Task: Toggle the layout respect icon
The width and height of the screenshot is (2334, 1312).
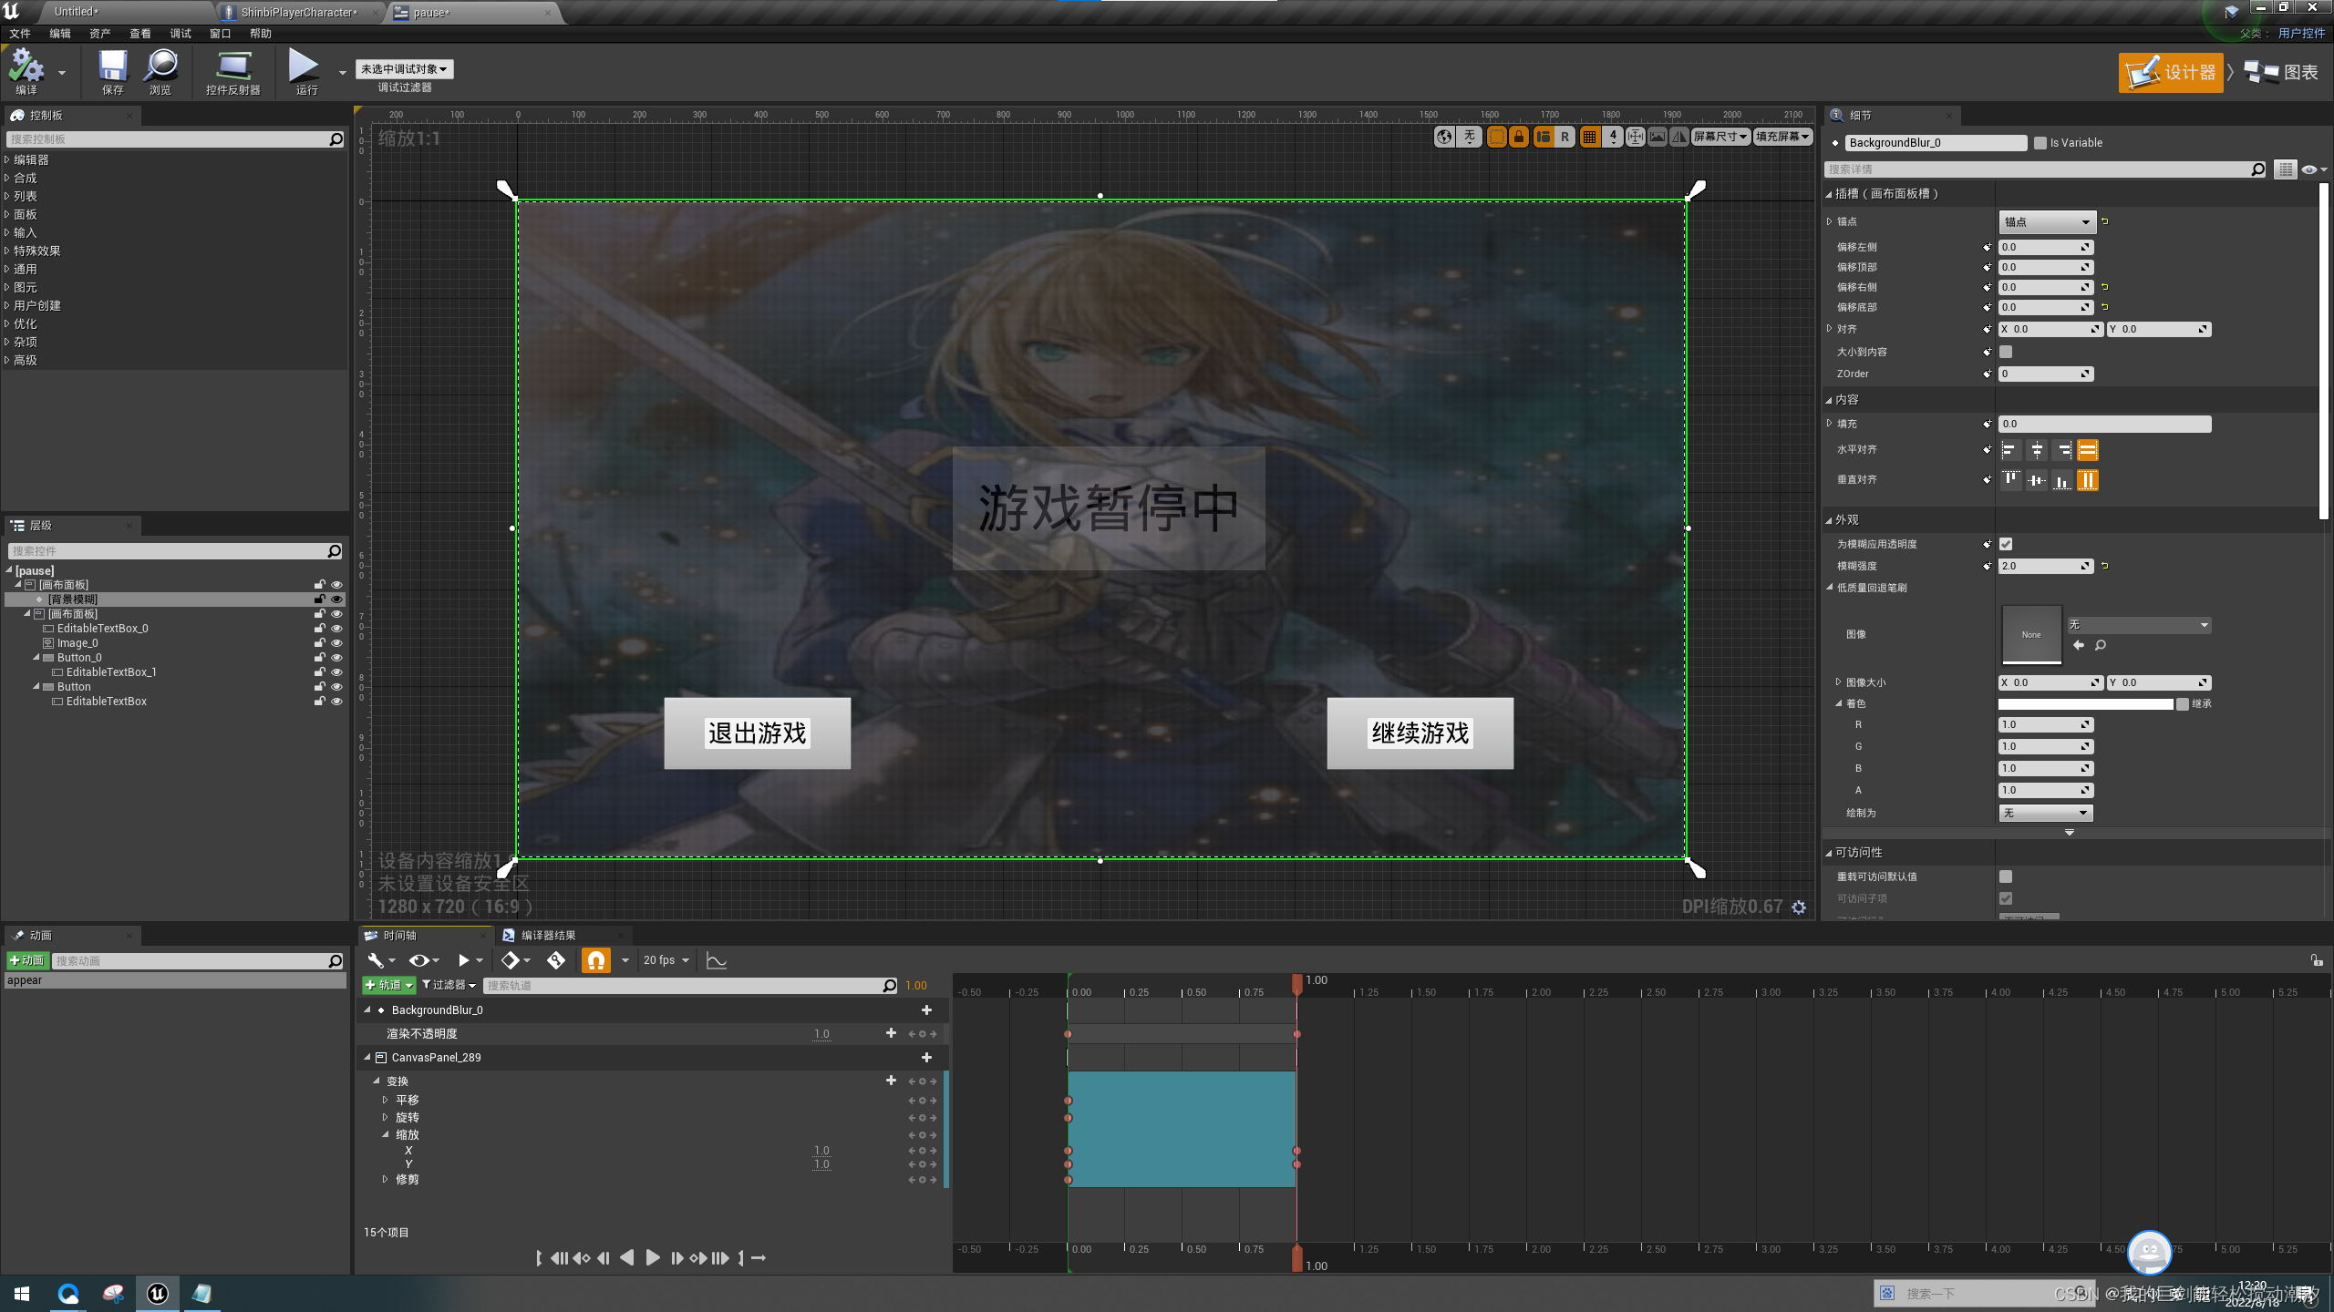Action: [1544, 137]
